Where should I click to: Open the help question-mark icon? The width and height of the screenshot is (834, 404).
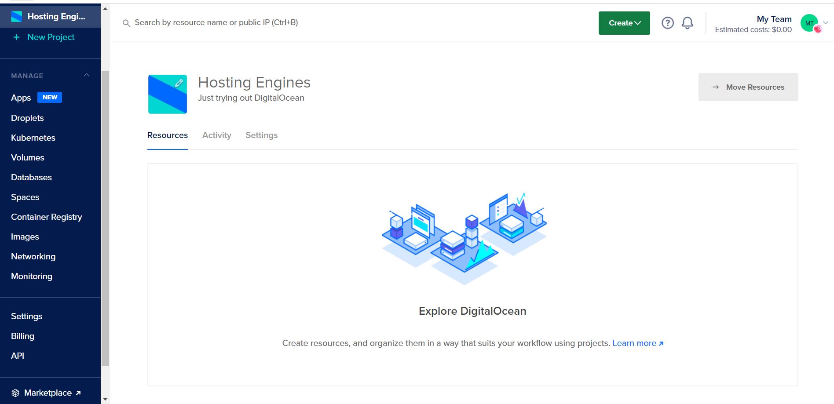[667, 23]
